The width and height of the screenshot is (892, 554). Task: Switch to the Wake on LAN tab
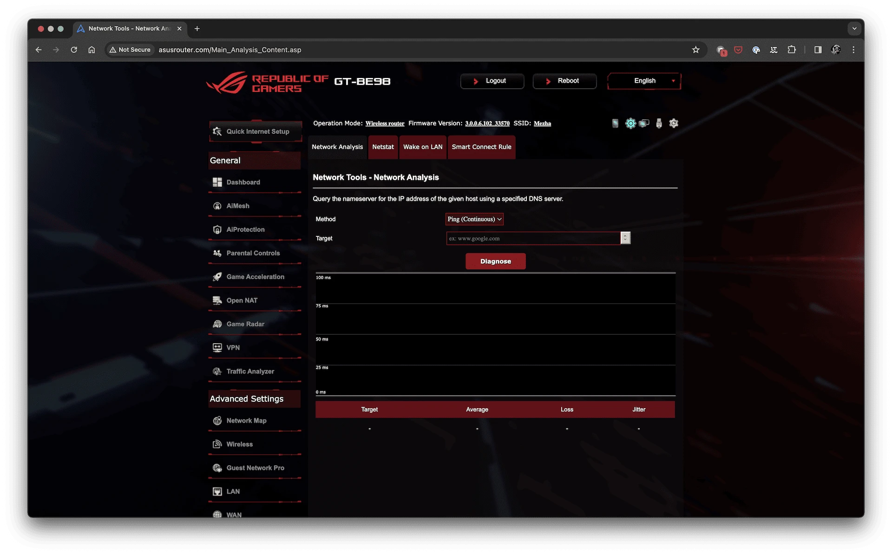click(x=423, y=147)
